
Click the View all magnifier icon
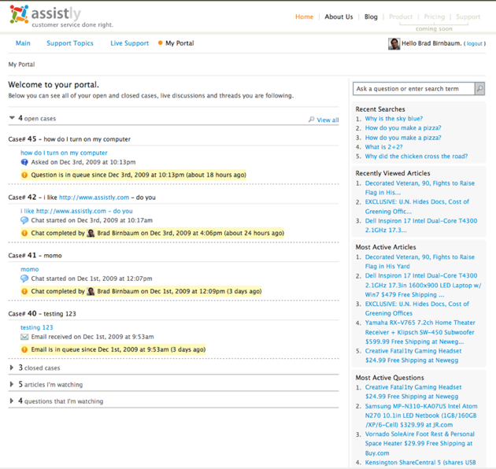[x=312, y=120]
